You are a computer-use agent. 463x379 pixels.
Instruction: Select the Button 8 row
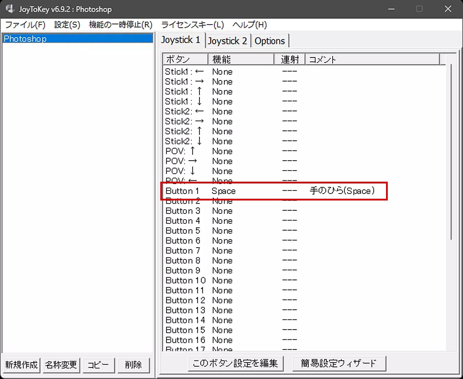tap(304, 261)
